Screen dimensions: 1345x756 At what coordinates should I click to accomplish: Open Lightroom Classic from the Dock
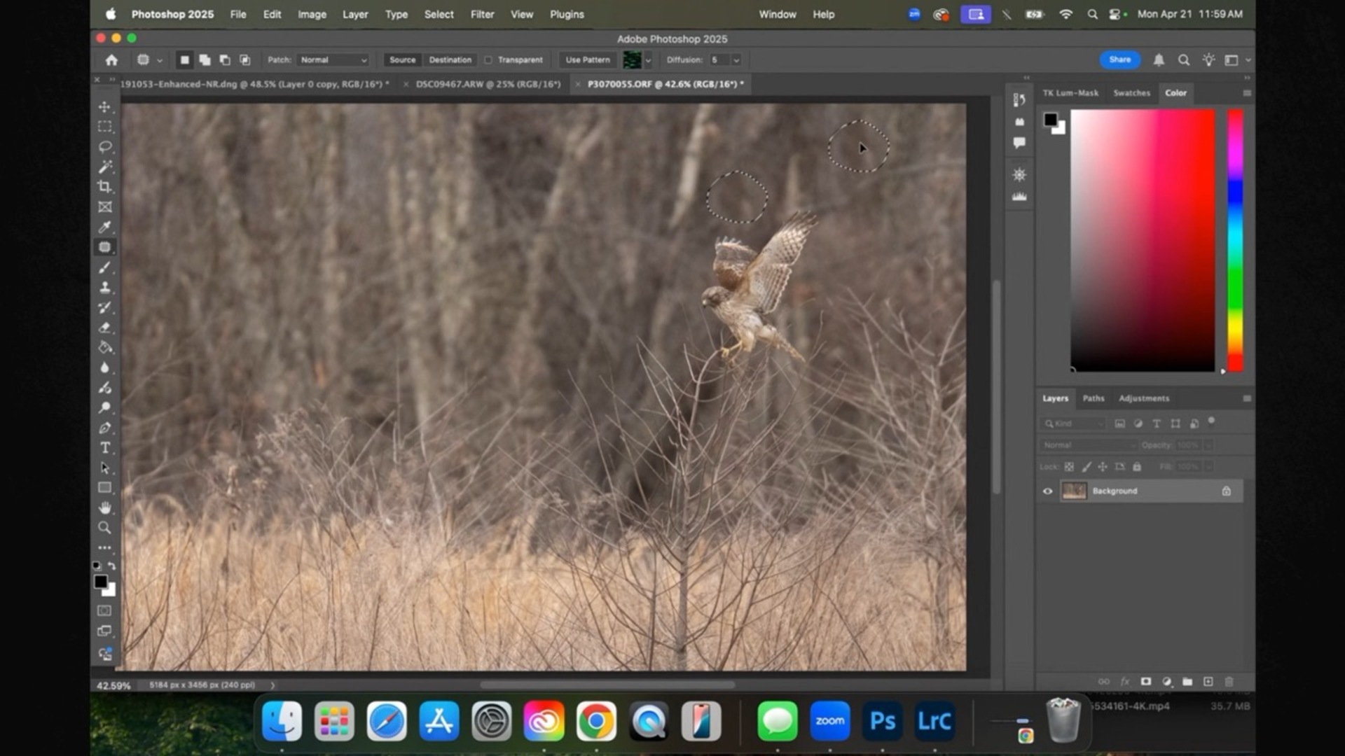tap(934, 720)
